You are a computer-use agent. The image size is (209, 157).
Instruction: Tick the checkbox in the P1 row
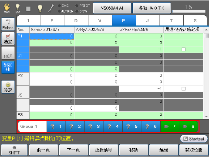click(183, 50)
